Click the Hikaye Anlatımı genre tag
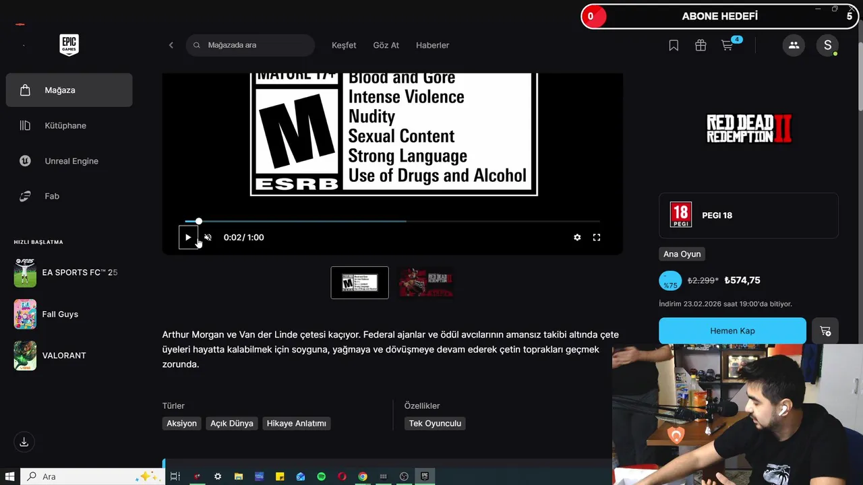Image resolution: width=863 pixels, height=485 pixels. [297, 423]
